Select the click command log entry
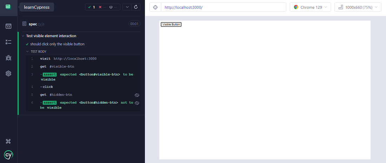The height and width of the screenshot is (163, 386). click(x=83, y=87)
